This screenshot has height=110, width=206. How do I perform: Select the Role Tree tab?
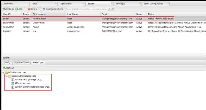[38, 62]
